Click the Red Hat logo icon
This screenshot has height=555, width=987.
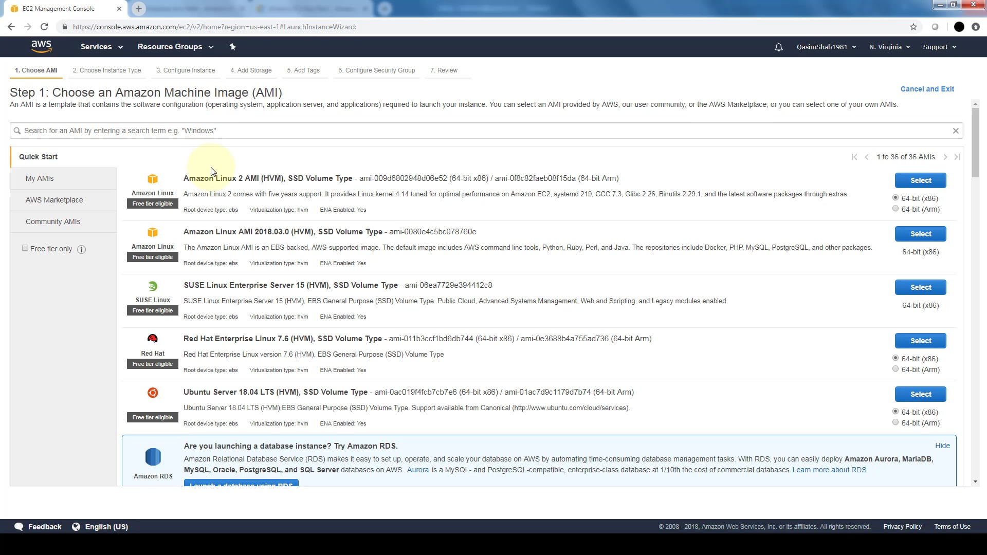point(152,339)
